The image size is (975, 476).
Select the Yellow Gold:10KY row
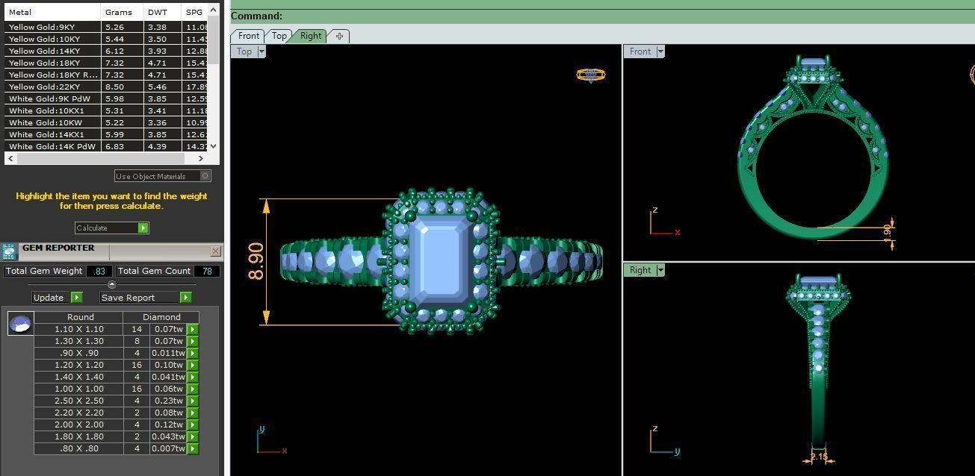coord(106,39)
